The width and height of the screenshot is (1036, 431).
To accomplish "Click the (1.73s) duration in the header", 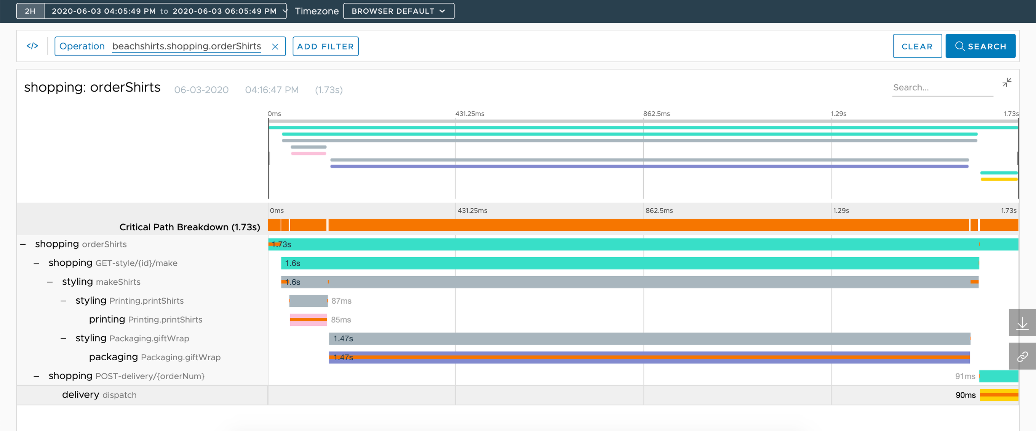I will coord(329,89).
